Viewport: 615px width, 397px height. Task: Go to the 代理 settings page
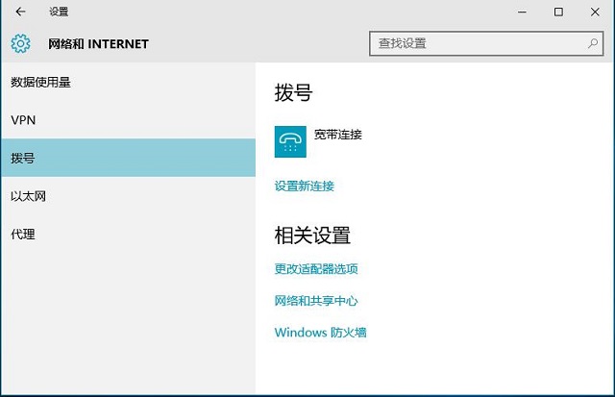click(23, 234)
